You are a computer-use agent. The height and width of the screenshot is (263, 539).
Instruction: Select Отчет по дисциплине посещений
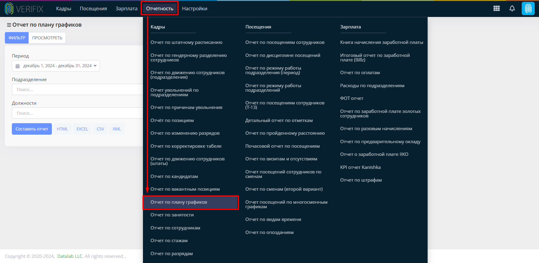pos(283,55)
